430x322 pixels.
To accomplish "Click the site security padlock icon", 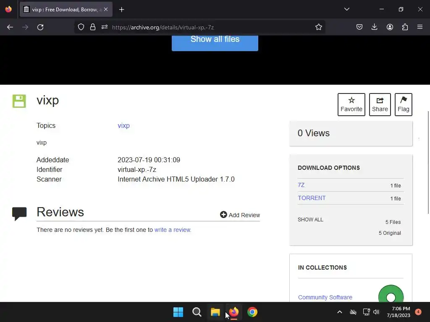I will (93, 27).
